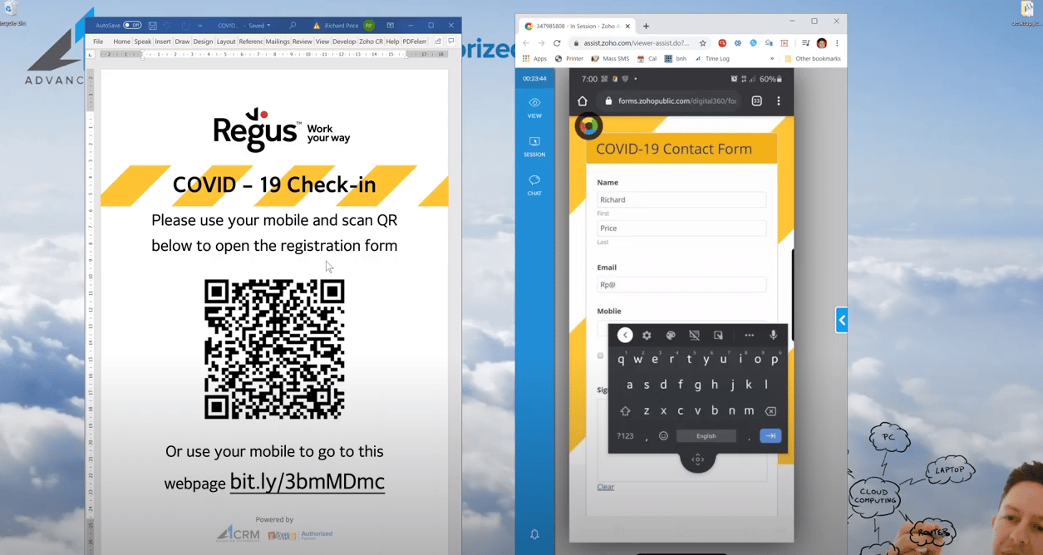
Task: Open the Gboard theme palette icon
Action: pos(671,335)
